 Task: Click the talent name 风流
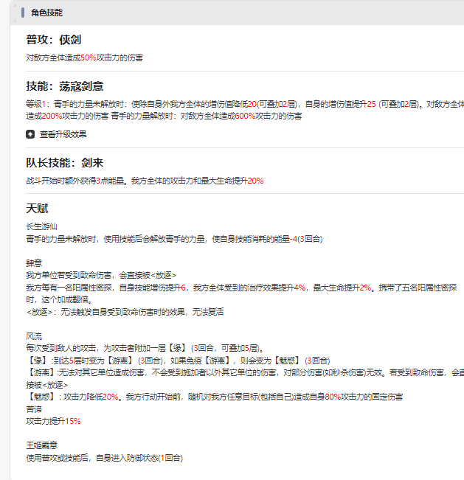pyautogui.click(x=34, y=336)
